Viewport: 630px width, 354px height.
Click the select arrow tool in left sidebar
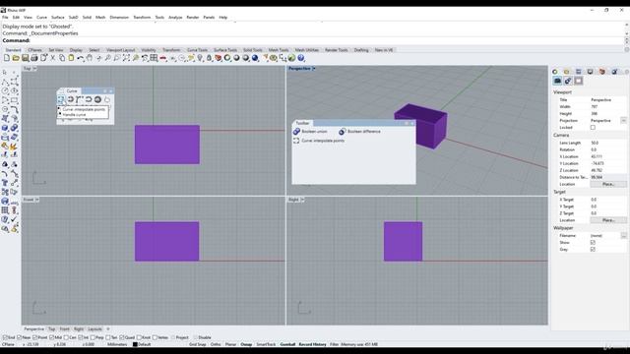4,72
